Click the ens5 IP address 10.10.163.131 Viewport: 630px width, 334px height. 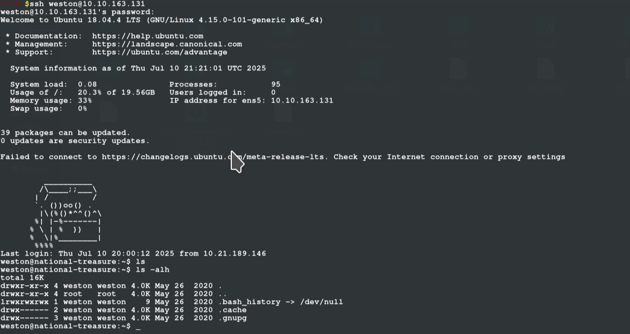click(x=302, y=100)
